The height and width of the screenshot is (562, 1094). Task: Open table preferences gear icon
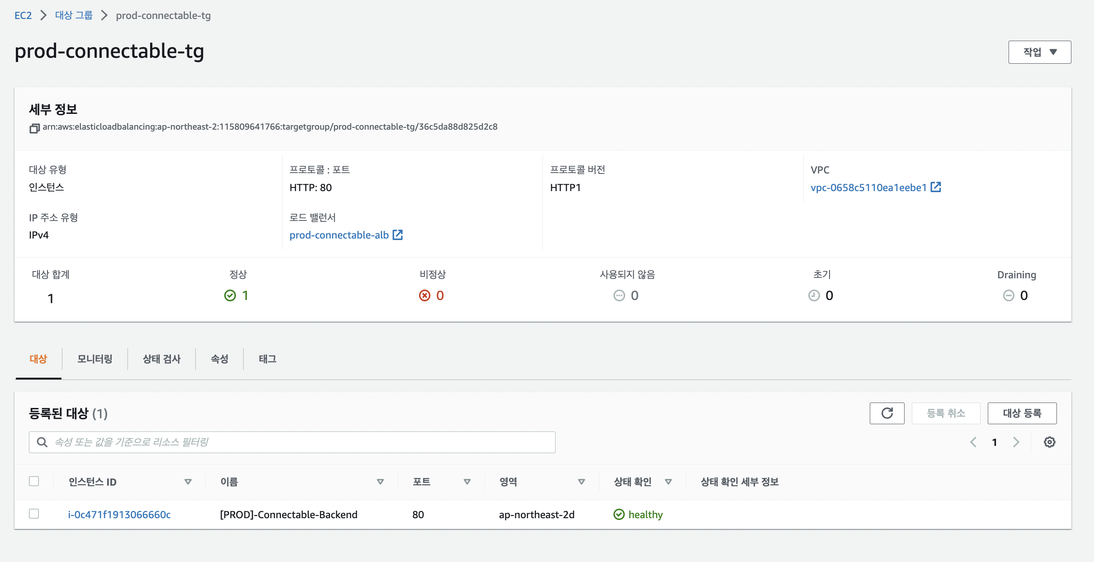pyautogui.click(x=1049, y=442)
